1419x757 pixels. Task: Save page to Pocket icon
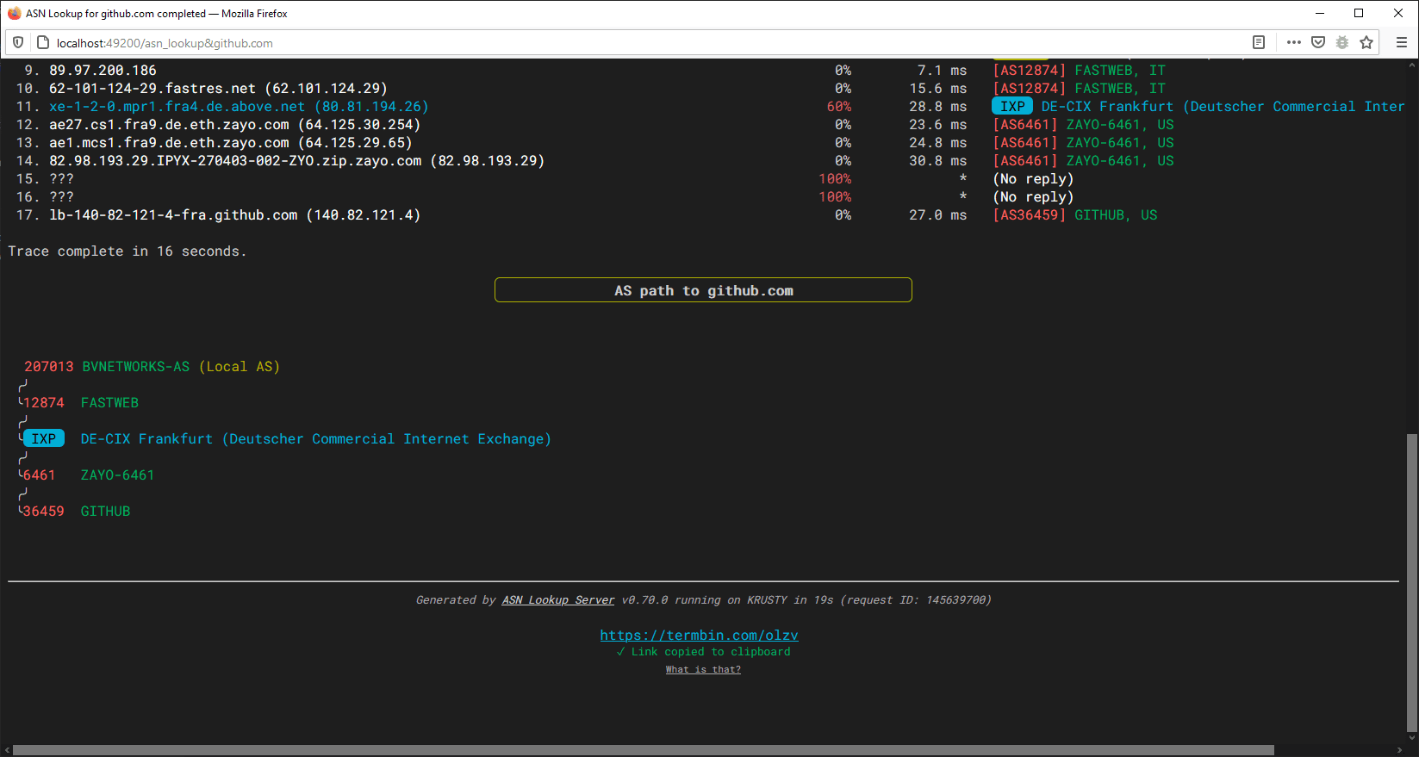coord(1318,42)
